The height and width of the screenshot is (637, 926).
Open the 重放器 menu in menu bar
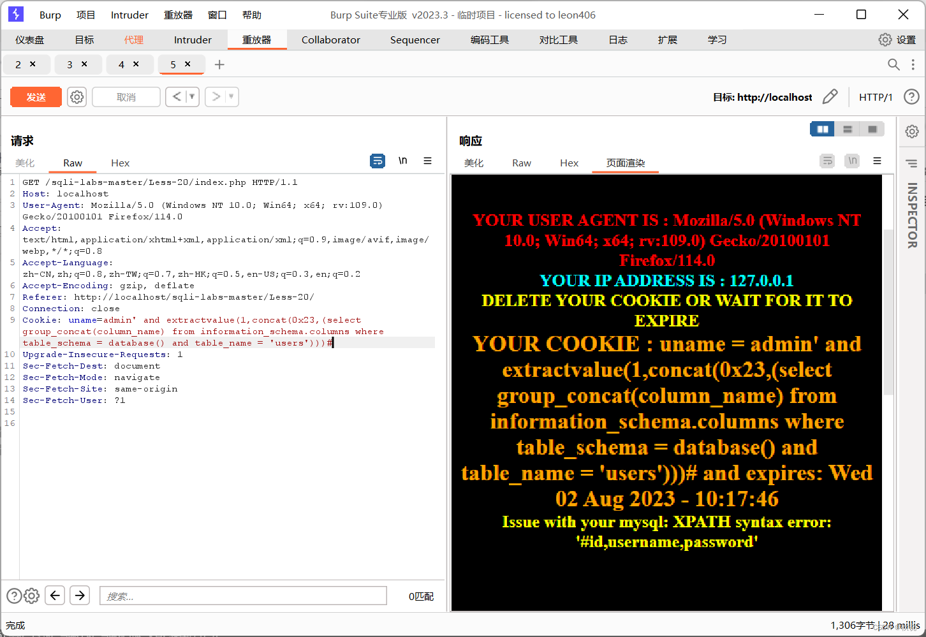(178, 15)
